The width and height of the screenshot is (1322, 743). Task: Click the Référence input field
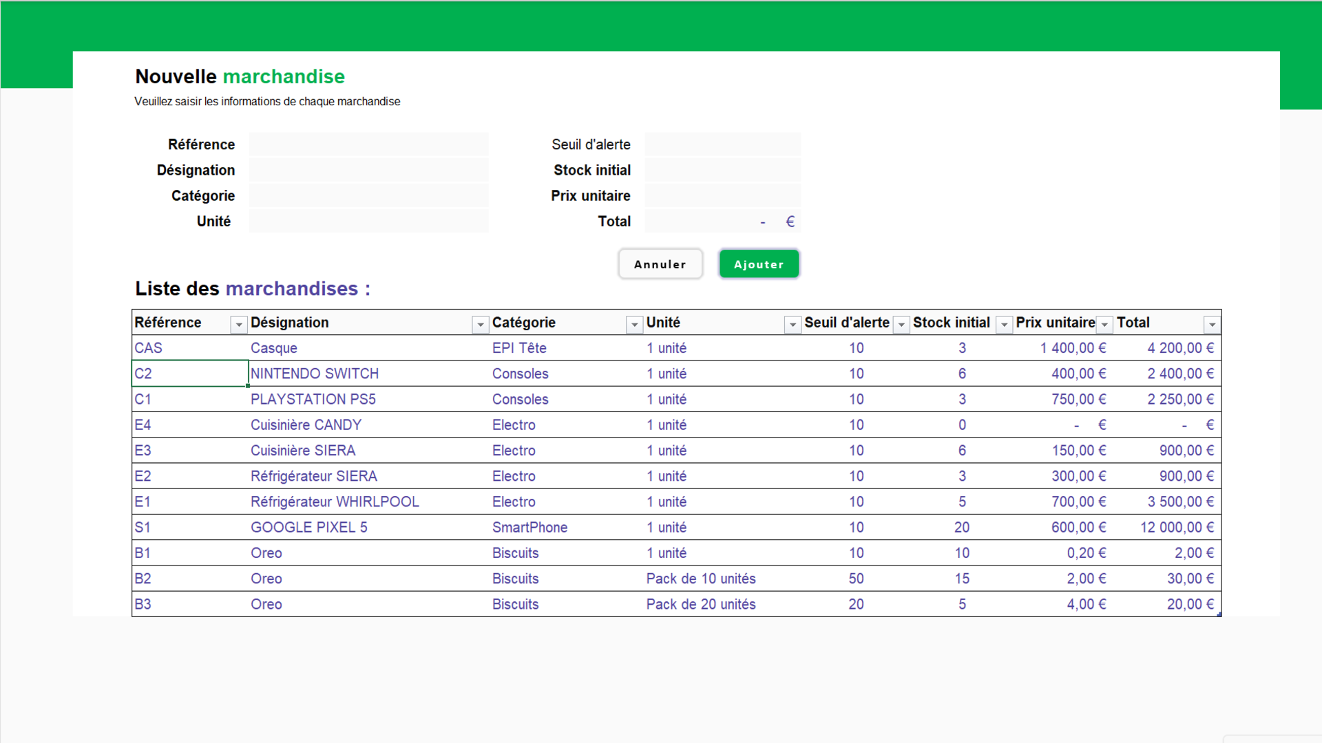pos(368,144)
